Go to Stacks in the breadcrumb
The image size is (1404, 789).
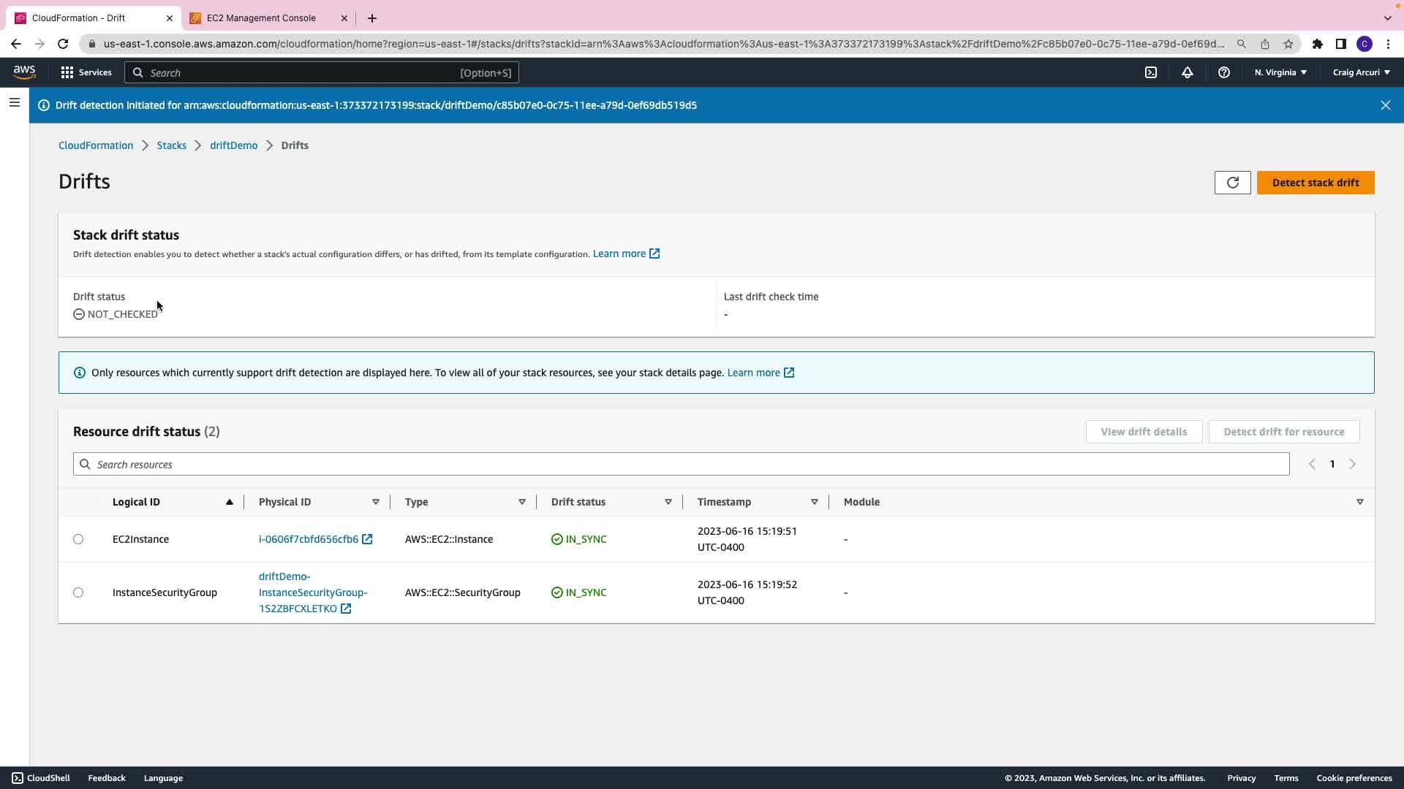171,145
